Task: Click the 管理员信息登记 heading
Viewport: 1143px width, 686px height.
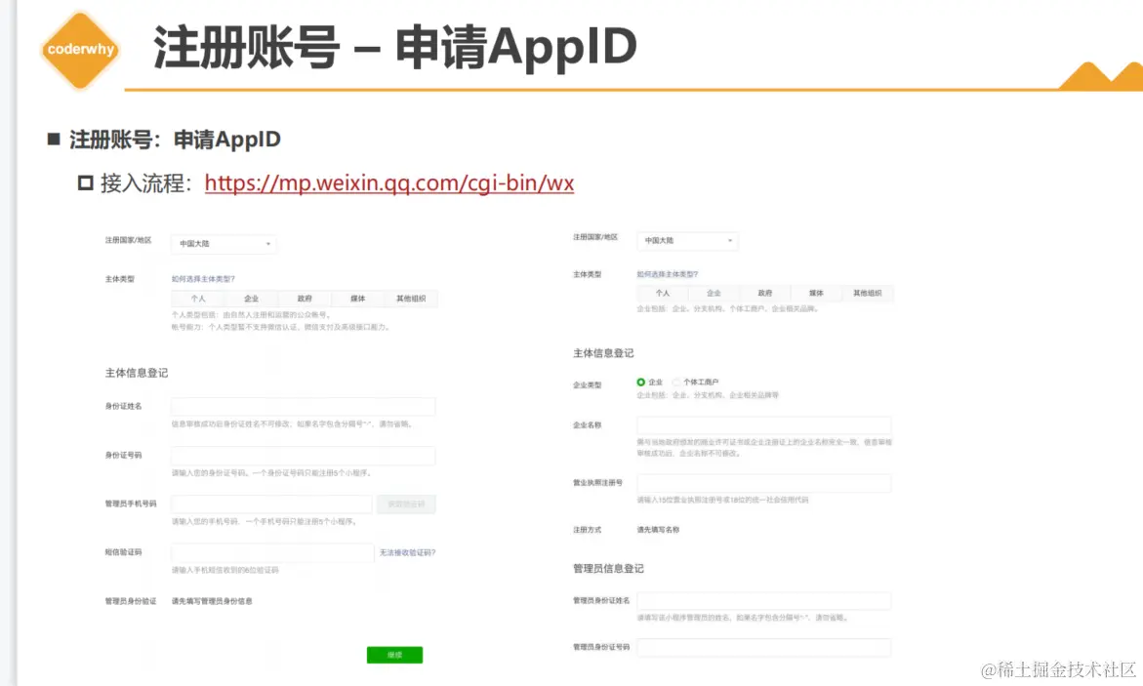Action: (x=608, y=569)
